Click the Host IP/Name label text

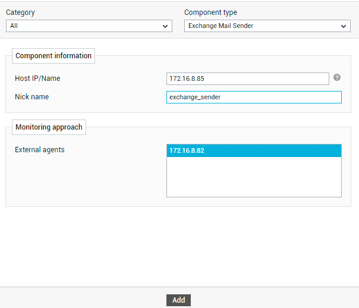pos(37,78)
